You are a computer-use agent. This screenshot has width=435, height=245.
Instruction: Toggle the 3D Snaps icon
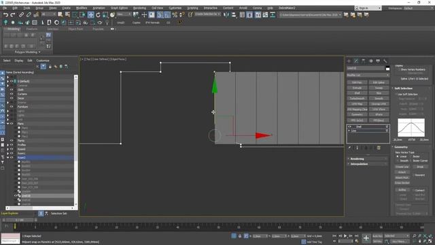[160, 15]
